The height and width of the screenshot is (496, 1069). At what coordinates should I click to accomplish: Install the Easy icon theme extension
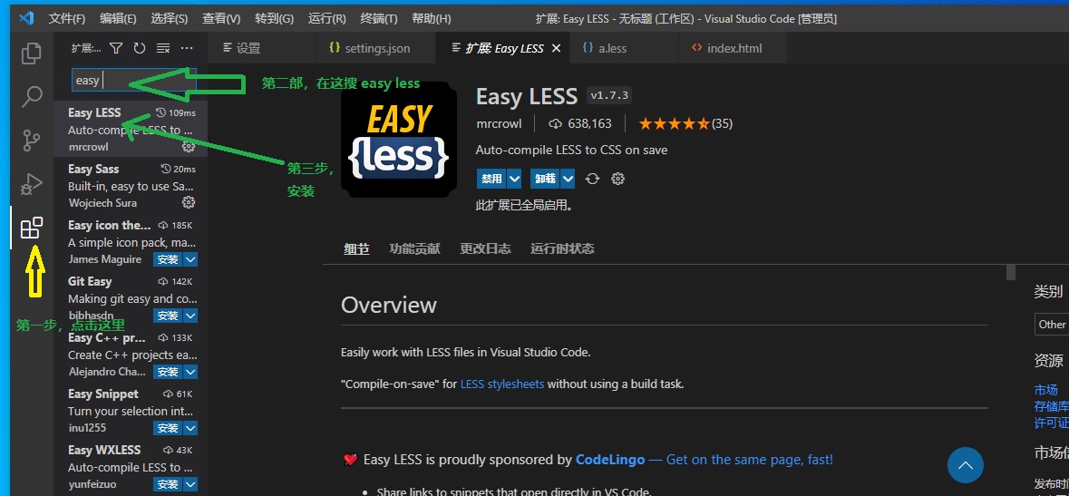[168, 259]
